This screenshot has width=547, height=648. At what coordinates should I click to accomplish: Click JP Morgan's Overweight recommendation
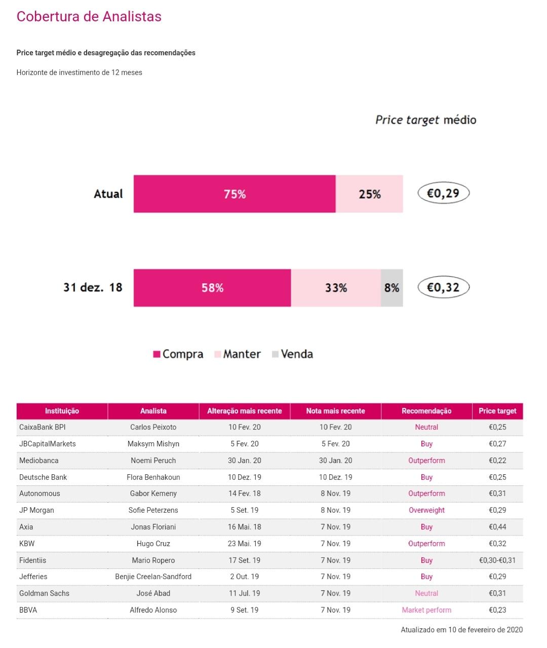426,510
